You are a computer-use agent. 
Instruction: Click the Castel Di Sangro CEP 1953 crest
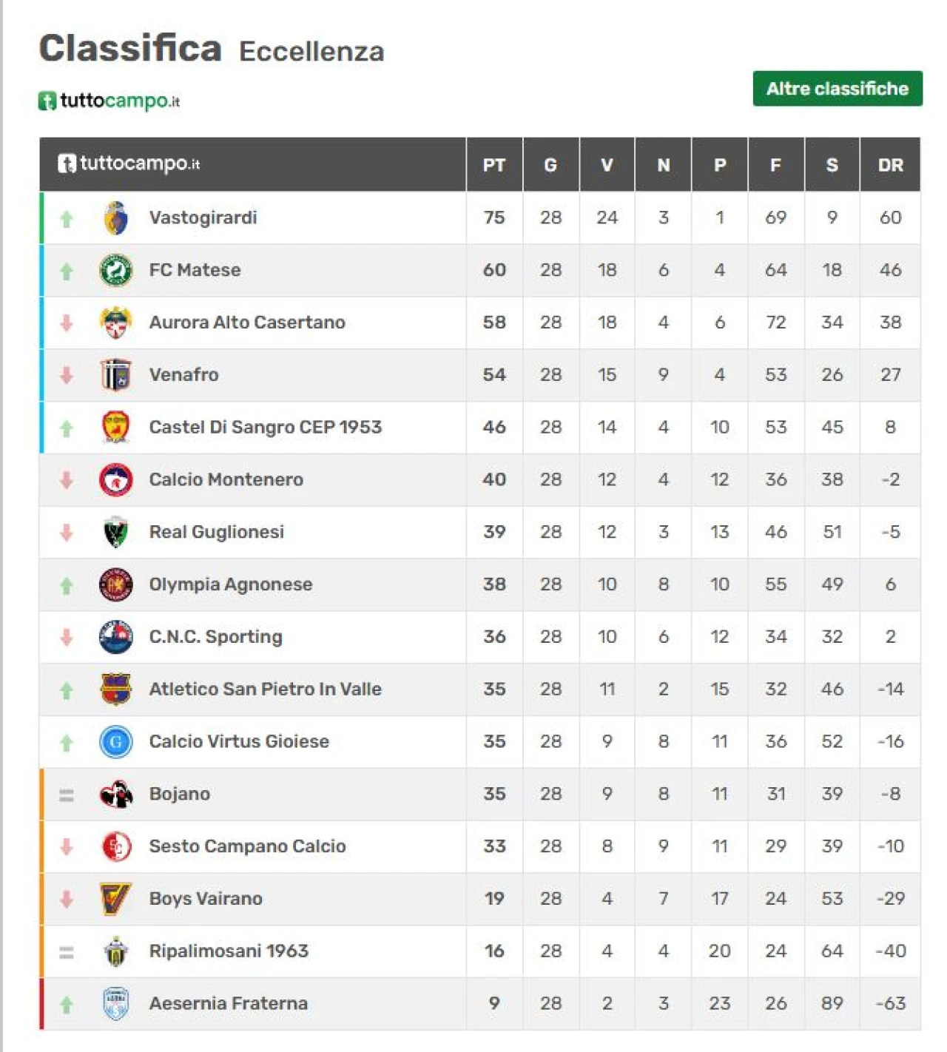coord(116,428)
